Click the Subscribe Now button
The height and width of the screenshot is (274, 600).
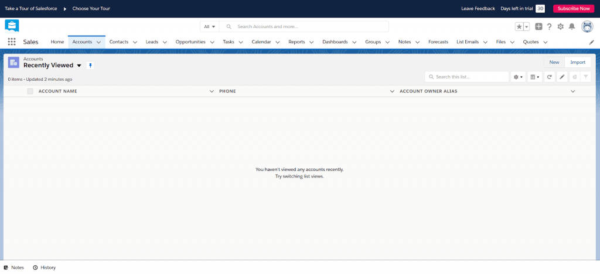pyautogui.click(x=574, y=8)
